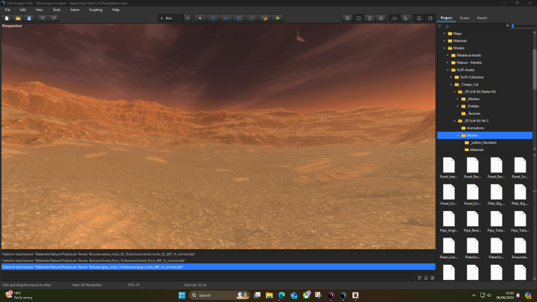Expand the Maps folder arrow
Screen dimensions: 537x302
445,34
